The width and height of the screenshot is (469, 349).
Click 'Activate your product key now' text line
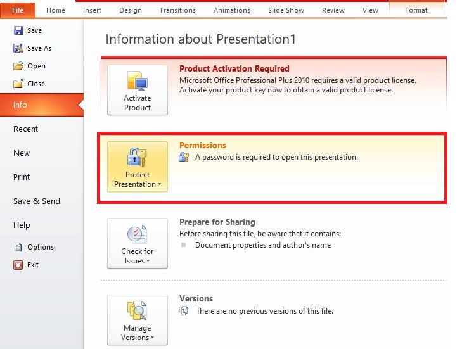pos(286,90)
